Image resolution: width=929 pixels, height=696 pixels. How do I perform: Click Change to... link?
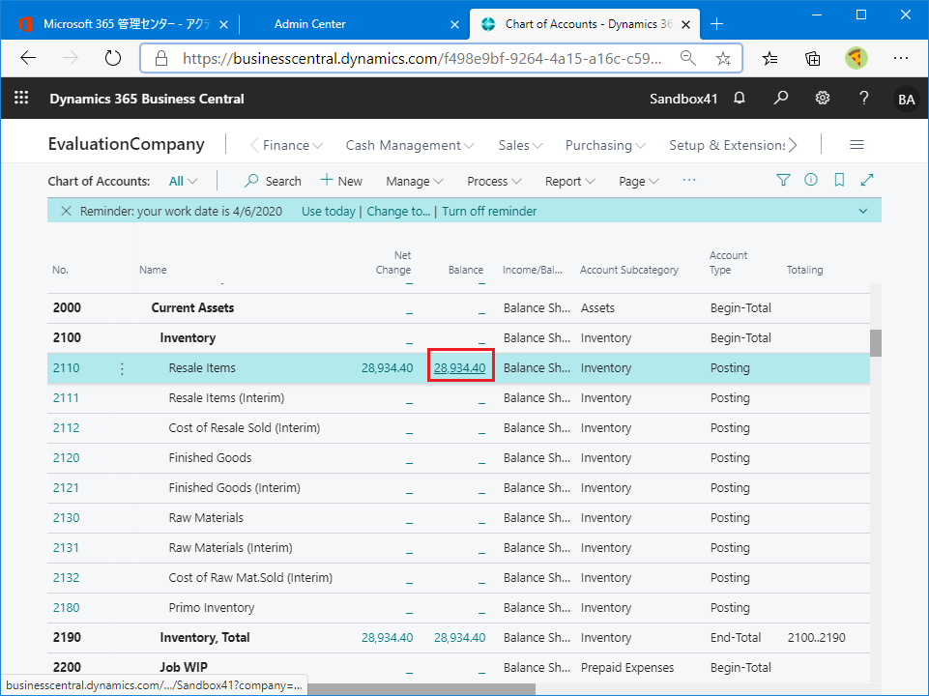coord(398,212)
